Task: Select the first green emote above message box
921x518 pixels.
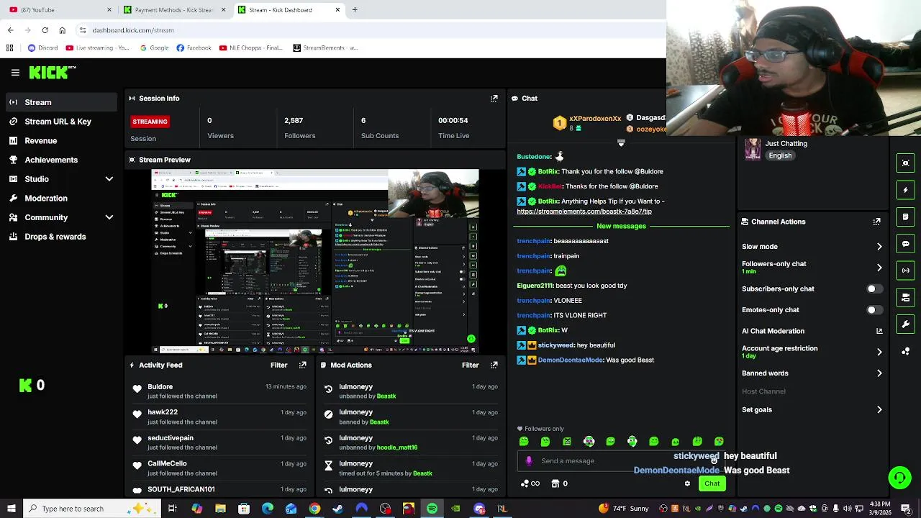Action: click(524, 442)
